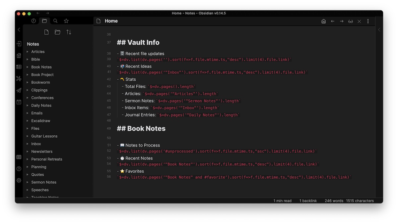Close the Home note pane
The height and width of the screenshot is (223, 398).
pos(359,21)
